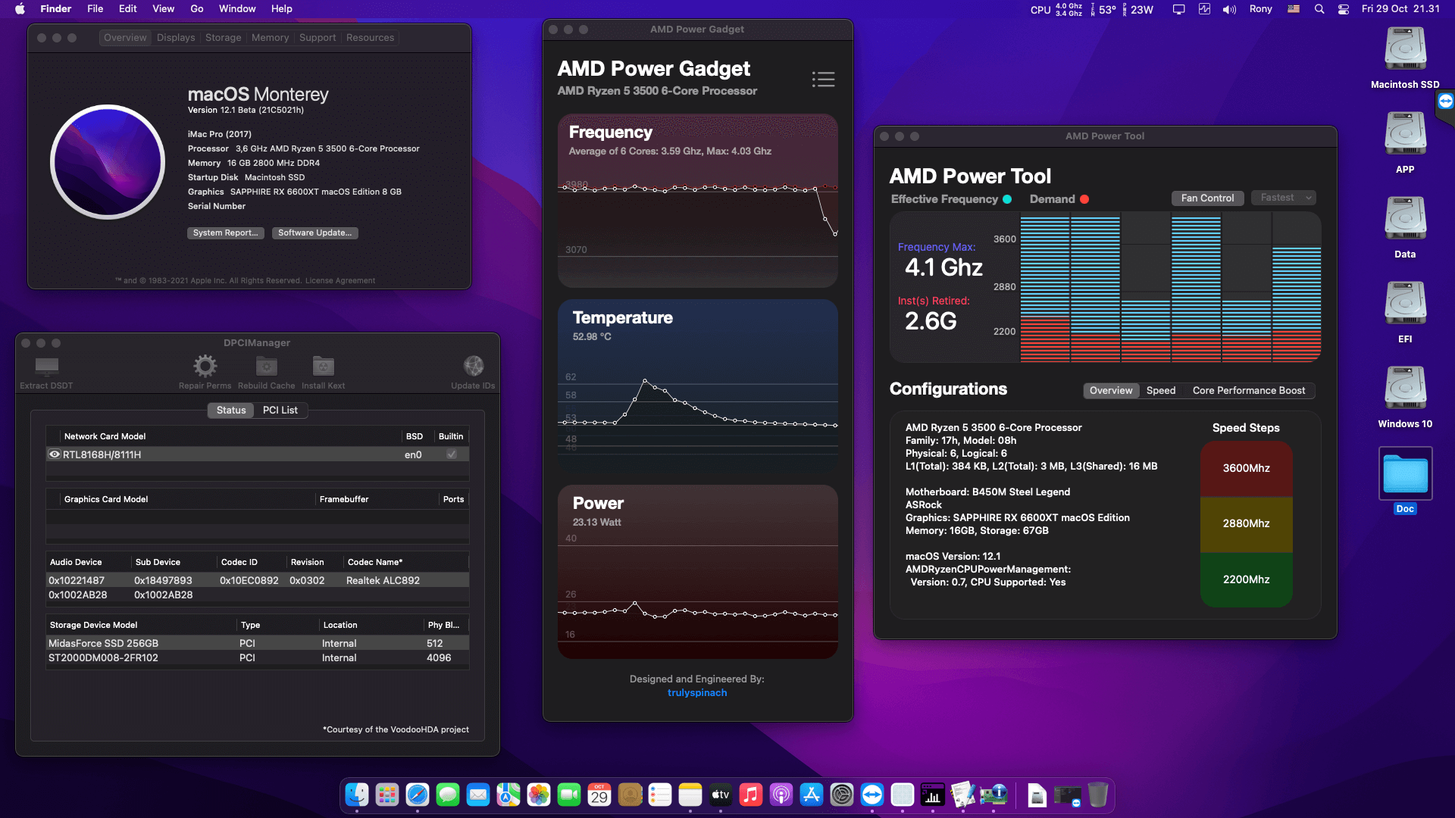Click the Fan Control button

click(1207, 198)
